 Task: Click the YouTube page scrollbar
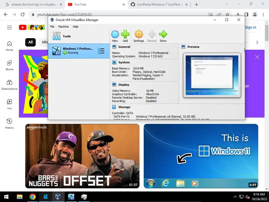pos(267,33)
